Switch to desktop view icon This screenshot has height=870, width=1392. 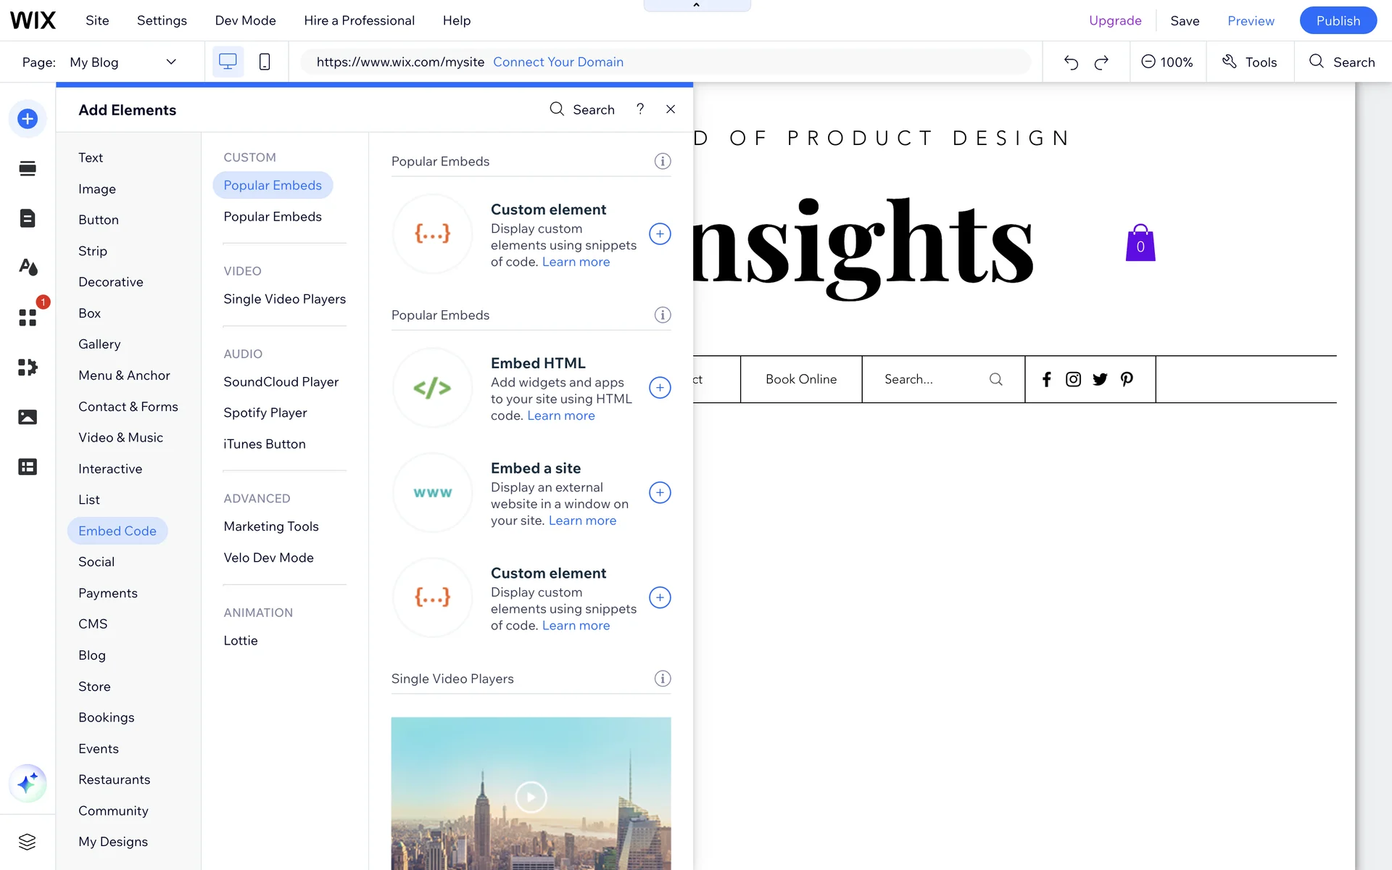click(228, 62)
